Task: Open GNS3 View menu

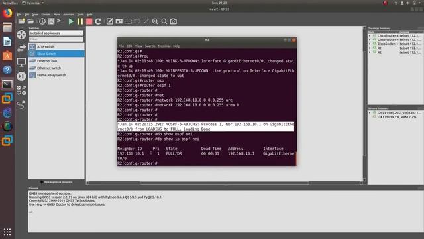Action: coord(35,15)
